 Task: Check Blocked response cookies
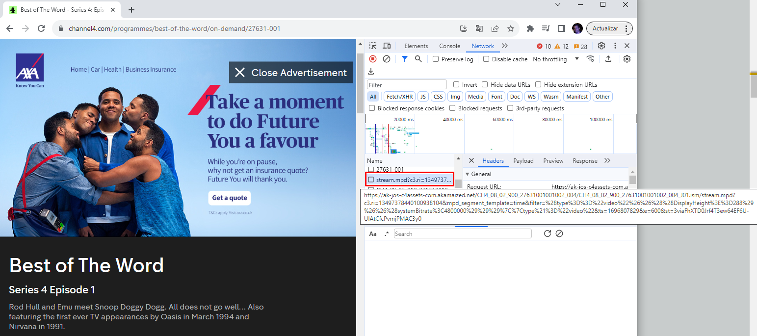372,108
